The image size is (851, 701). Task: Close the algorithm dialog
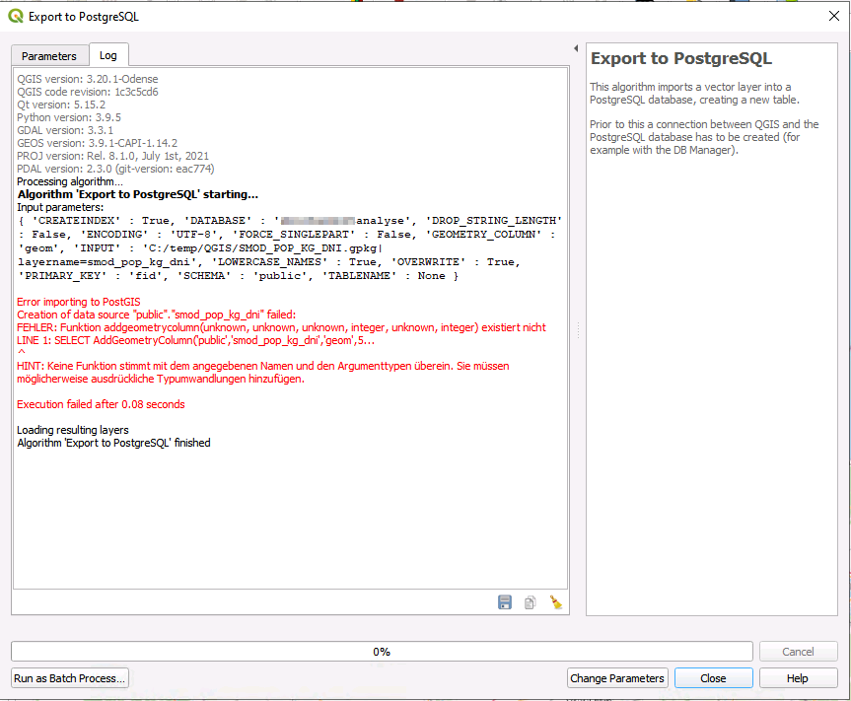[713, 678]
